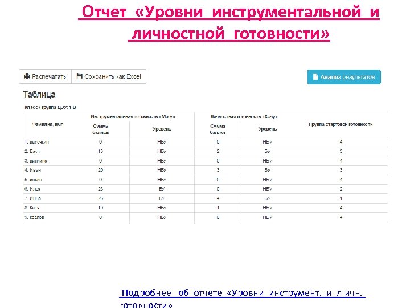Click the pink title Отчет «Уровни инструментальной и личностной готовности»

click(x=229, y=23)
